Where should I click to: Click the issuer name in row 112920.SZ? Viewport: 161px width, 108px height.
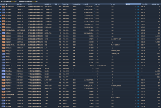pyautogui.click(x=35, y=27)
